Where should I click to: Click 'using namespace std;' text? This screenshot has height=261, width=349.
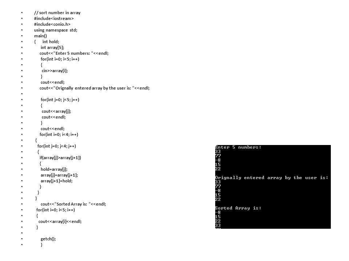pos(56,30)
